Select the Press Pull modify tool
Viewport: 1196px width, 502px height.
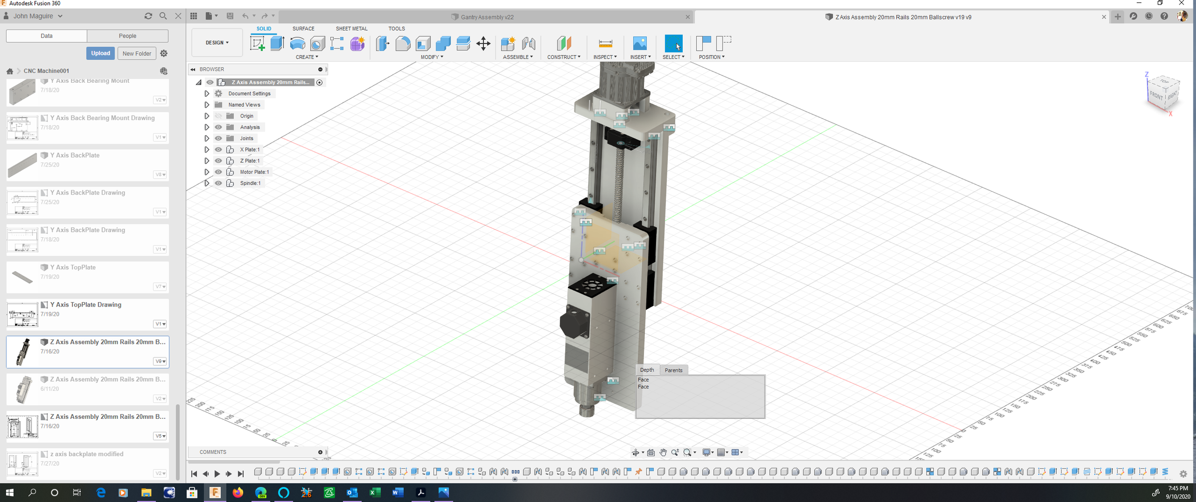(x=382, y=44)
